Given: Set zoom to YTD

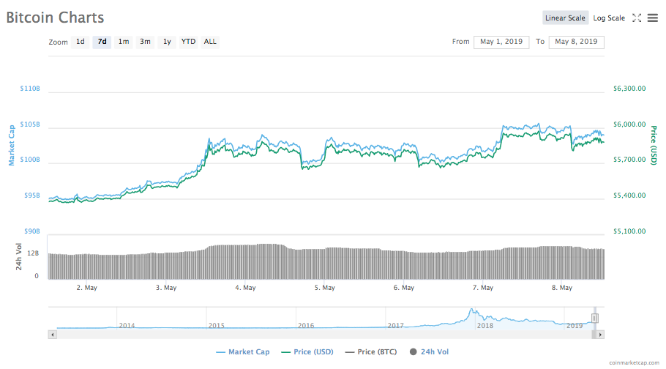Looking at the screenshot, I should point(188,42).
